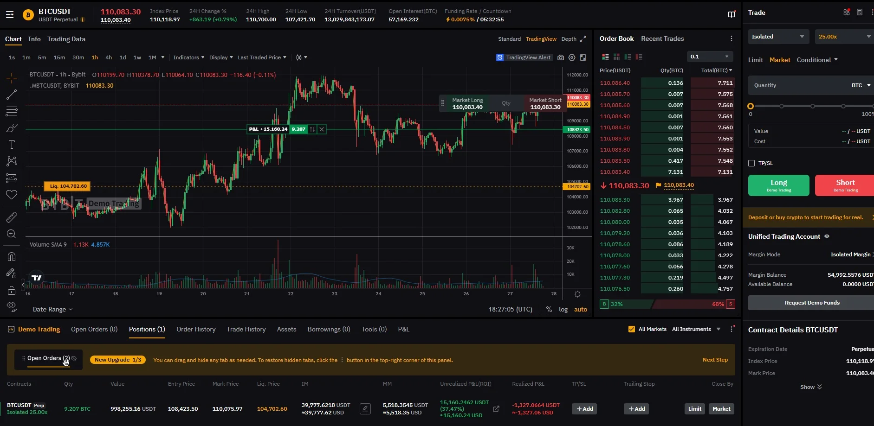Viewport: 874px width, 426px height.
Task: Switch to the Trading Data tab
Action: tap(66, 39)
